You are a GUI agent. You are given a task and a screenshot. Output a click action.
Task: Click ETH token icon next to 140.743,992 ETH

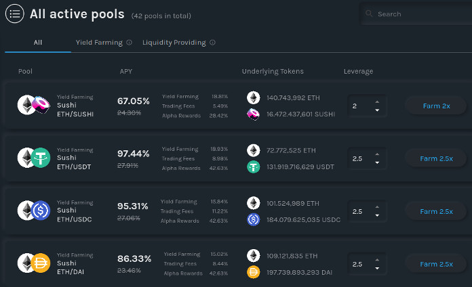254,97
